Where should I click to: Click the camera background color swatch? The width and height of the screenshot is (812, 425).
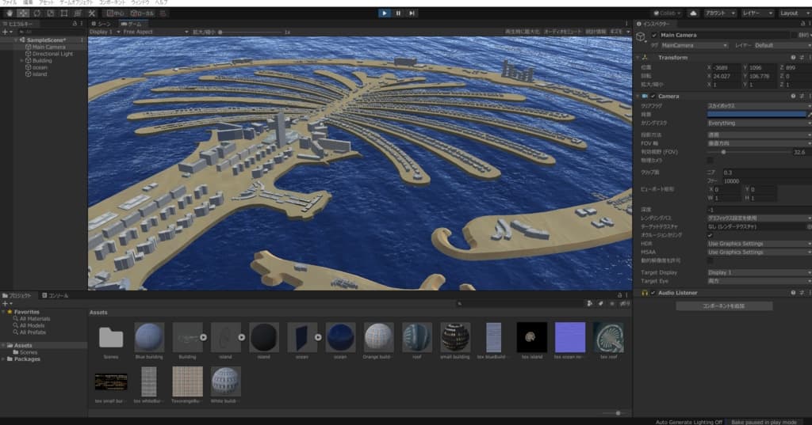click(x=755, y=114)
